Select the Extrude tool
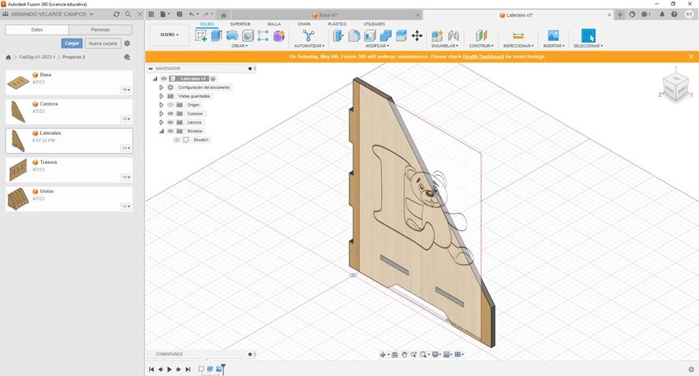 (x=216, y=35)
